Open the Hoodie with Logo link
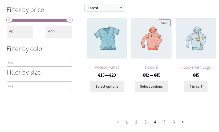 196,67
